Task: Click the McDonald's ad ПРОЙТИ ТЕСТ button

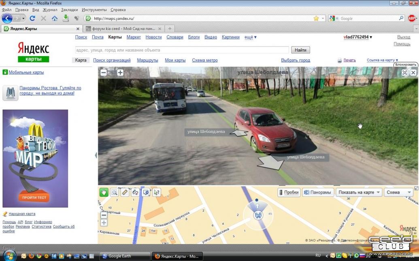Action: tap(34, 198)
